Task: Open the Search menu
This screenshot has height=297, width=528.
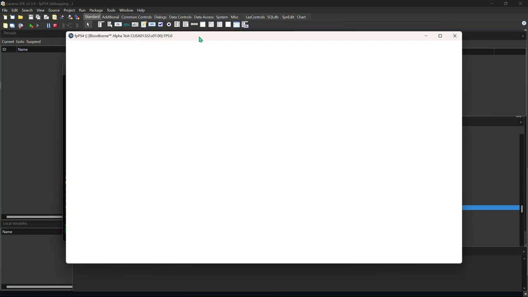Action: click(x=27, y=10)
